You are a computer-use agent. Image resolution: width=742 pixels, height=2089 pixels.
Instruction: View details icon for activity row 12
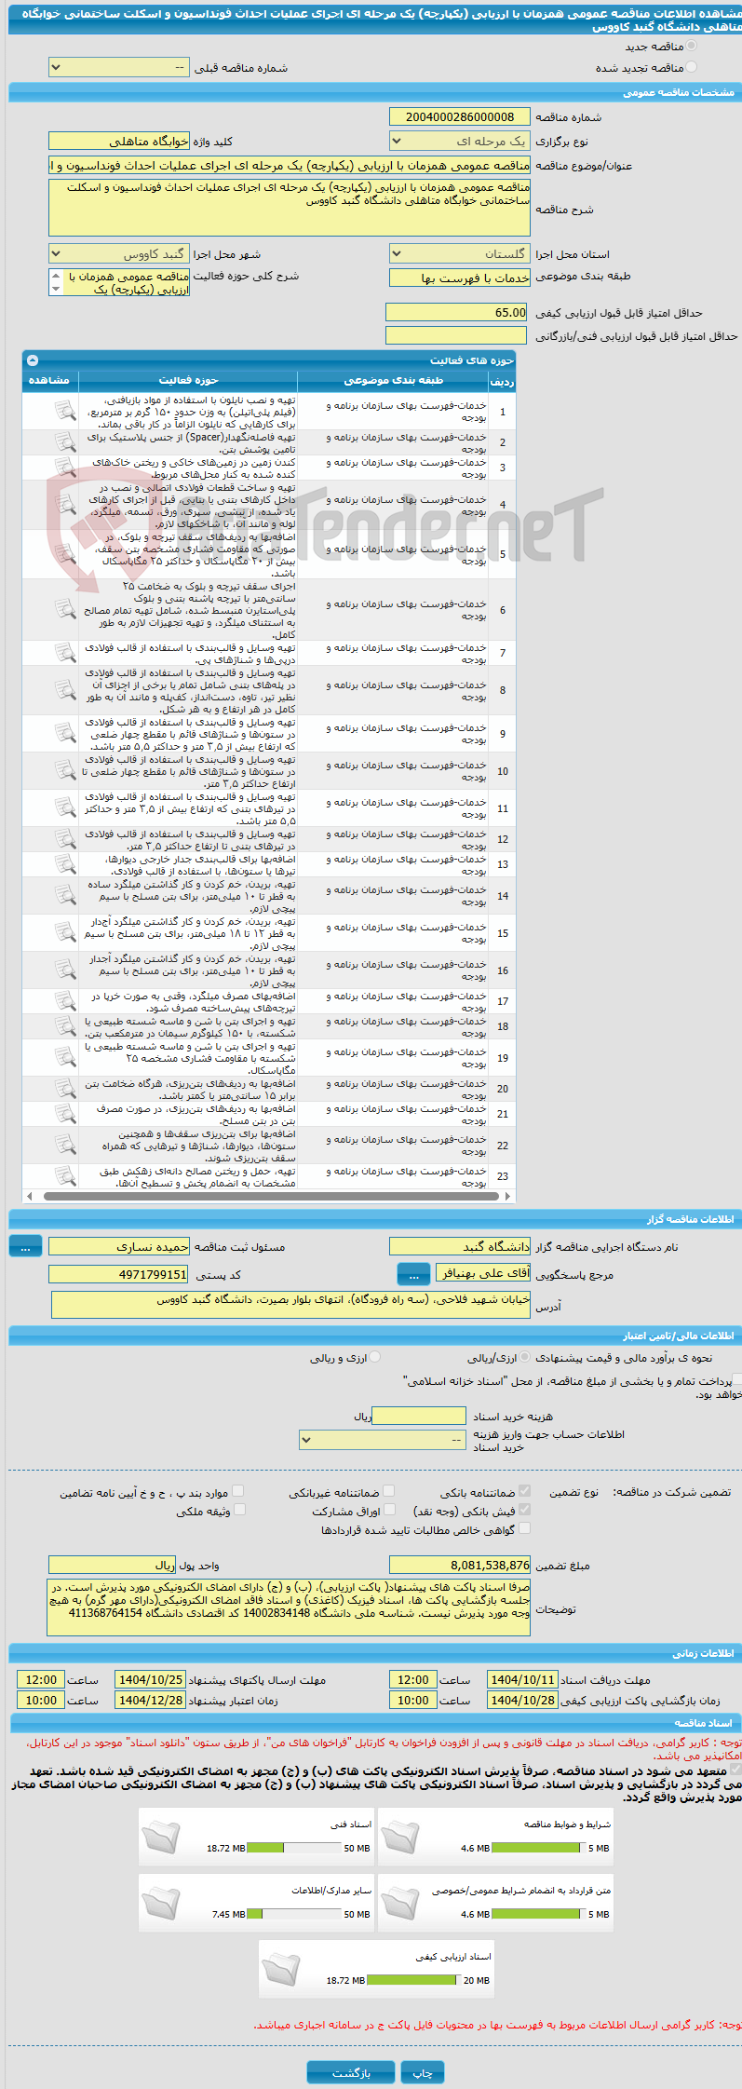pyautogui.click(x=64, y=839)
